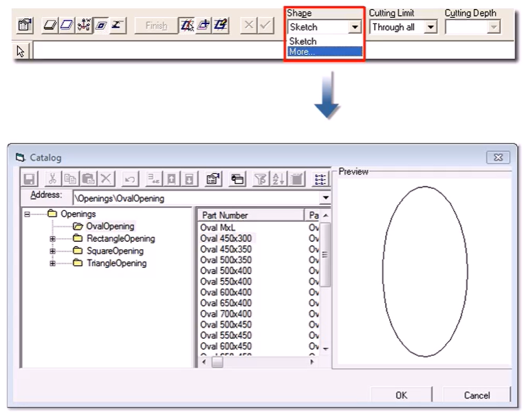Select the Oval 500x350 part row
This screenshot has height=415, width=528.
(225, 260)
